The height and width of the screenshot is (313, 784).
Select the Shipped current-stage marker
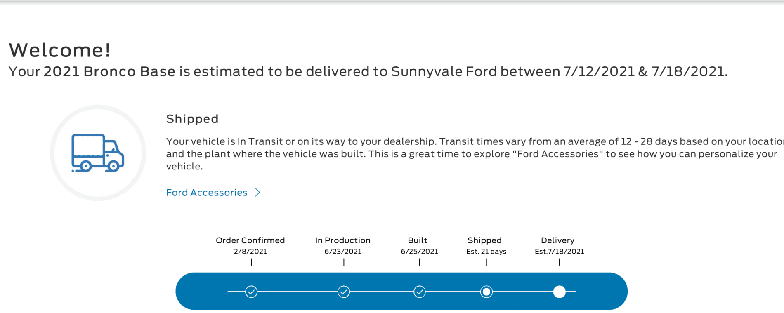click(486, 292)
